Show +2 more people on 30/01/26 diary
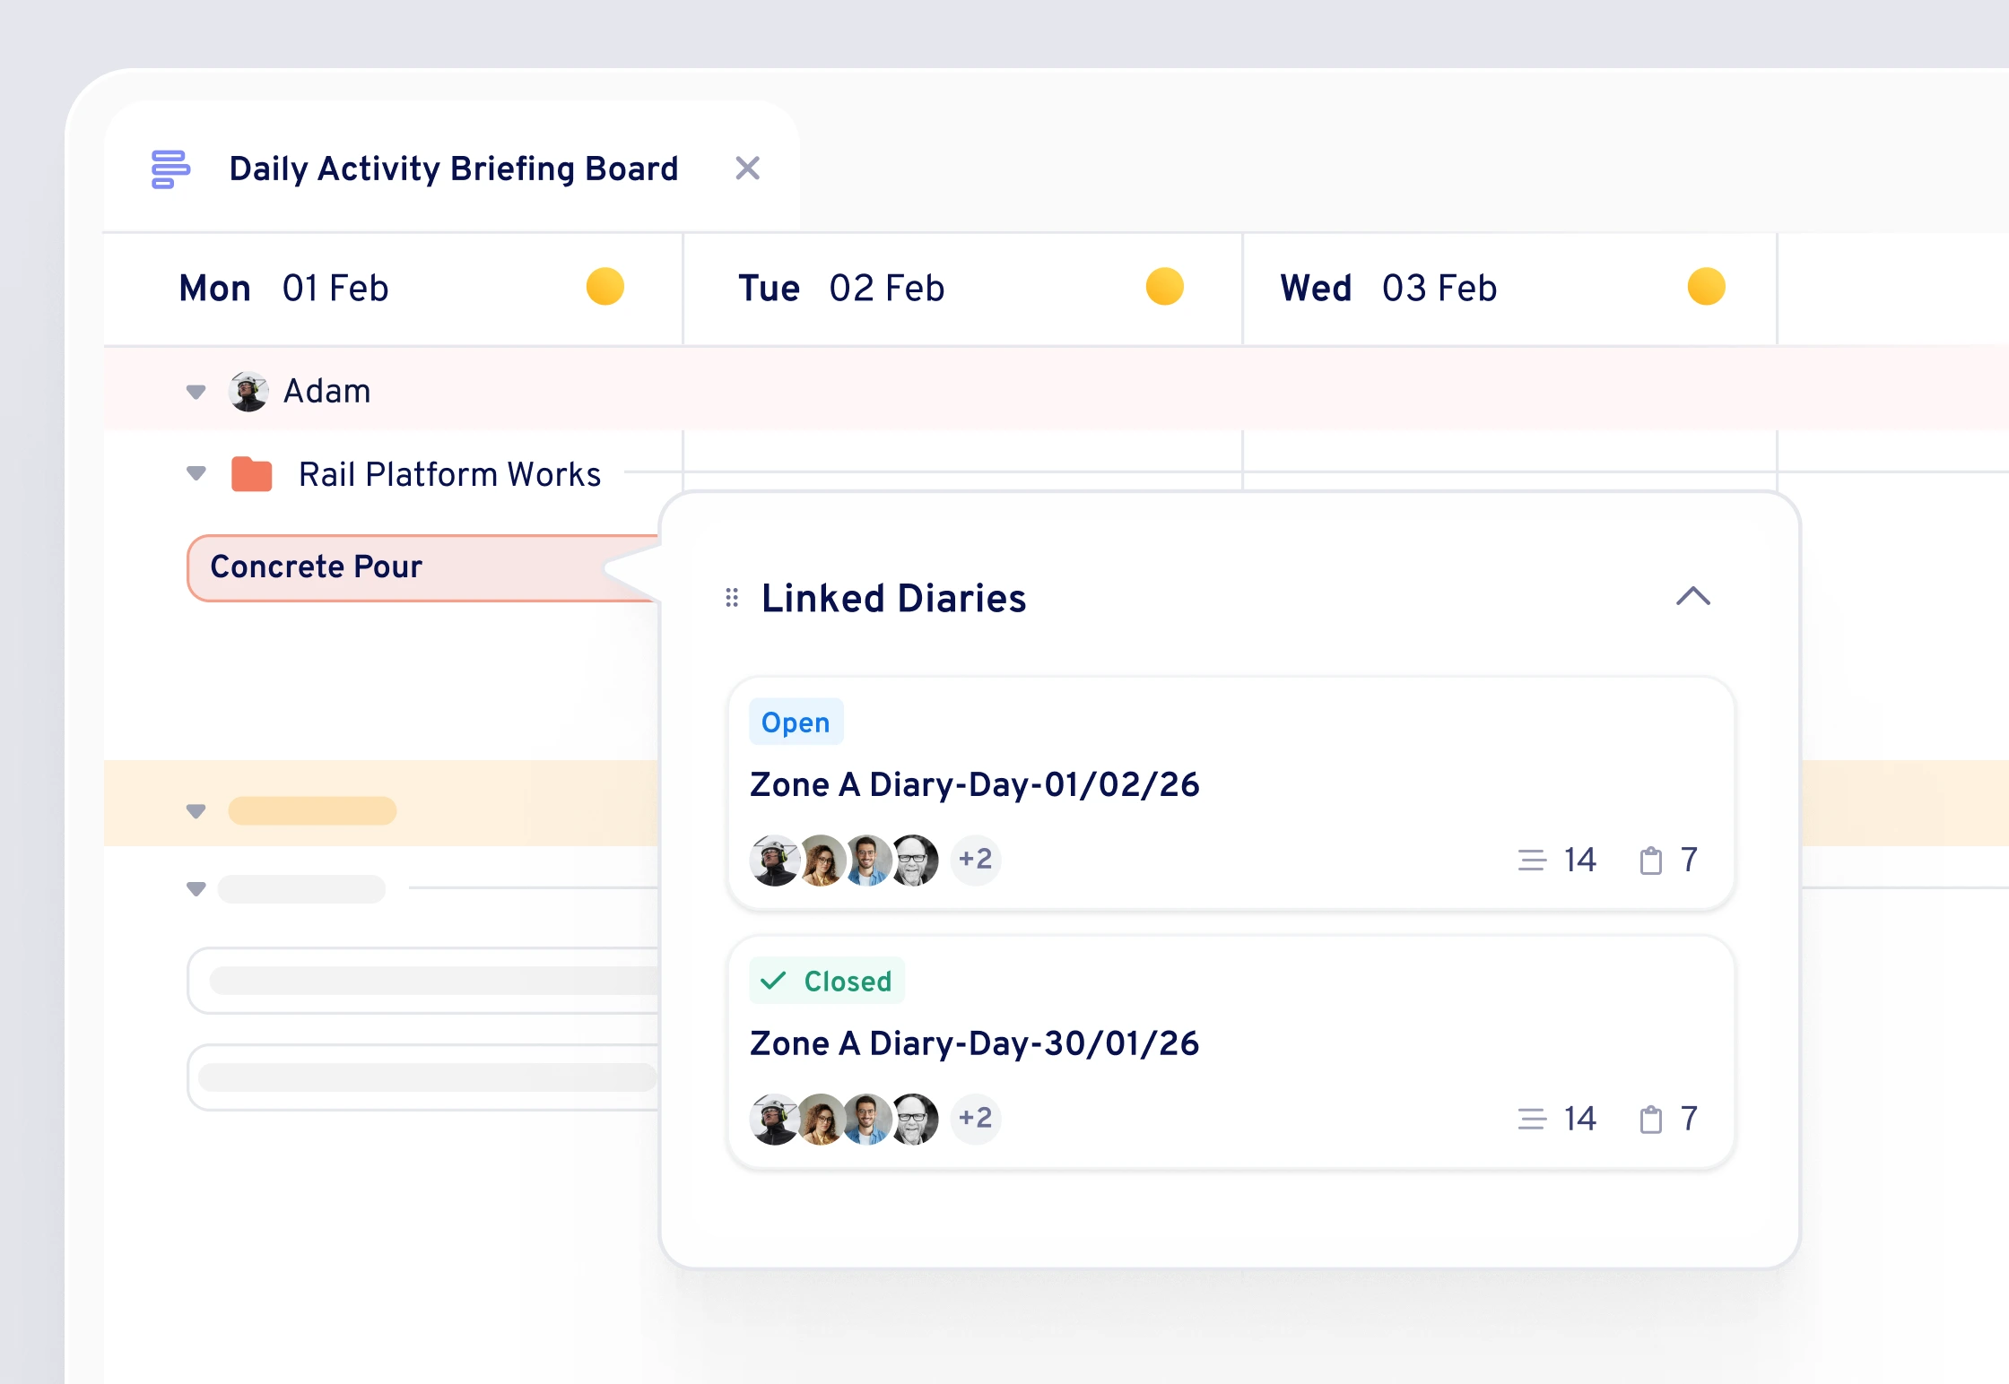The width and height of the screenshot is (2009, 1384). 976,1119
